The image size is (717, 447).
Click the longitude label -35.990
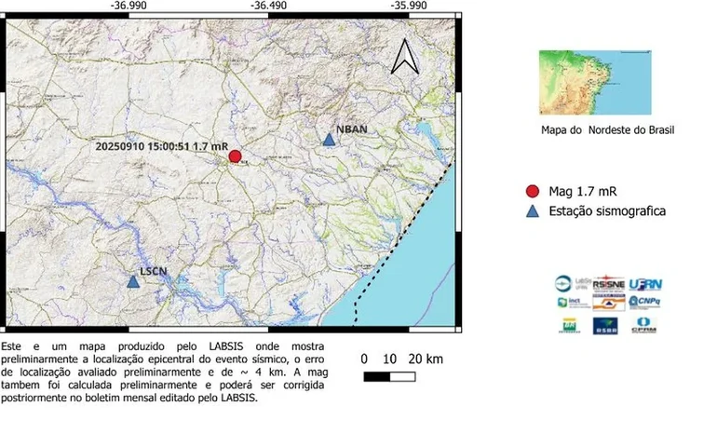(x=409, y=6)
